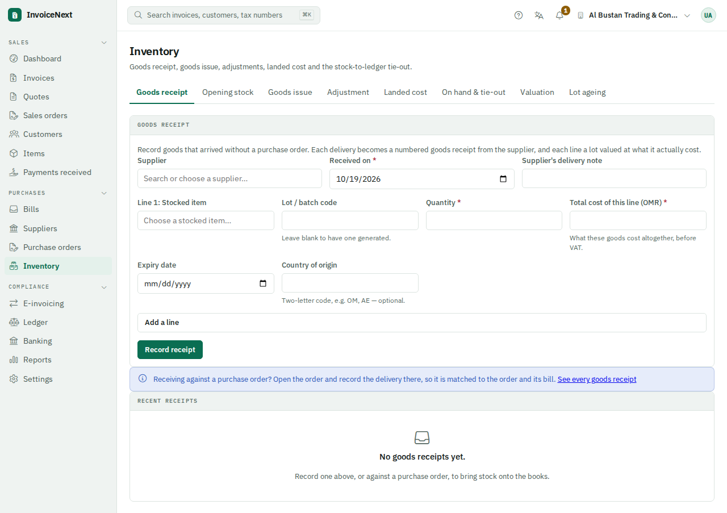
Task: Click the search magnifier icon
Action: coord(139,15)
